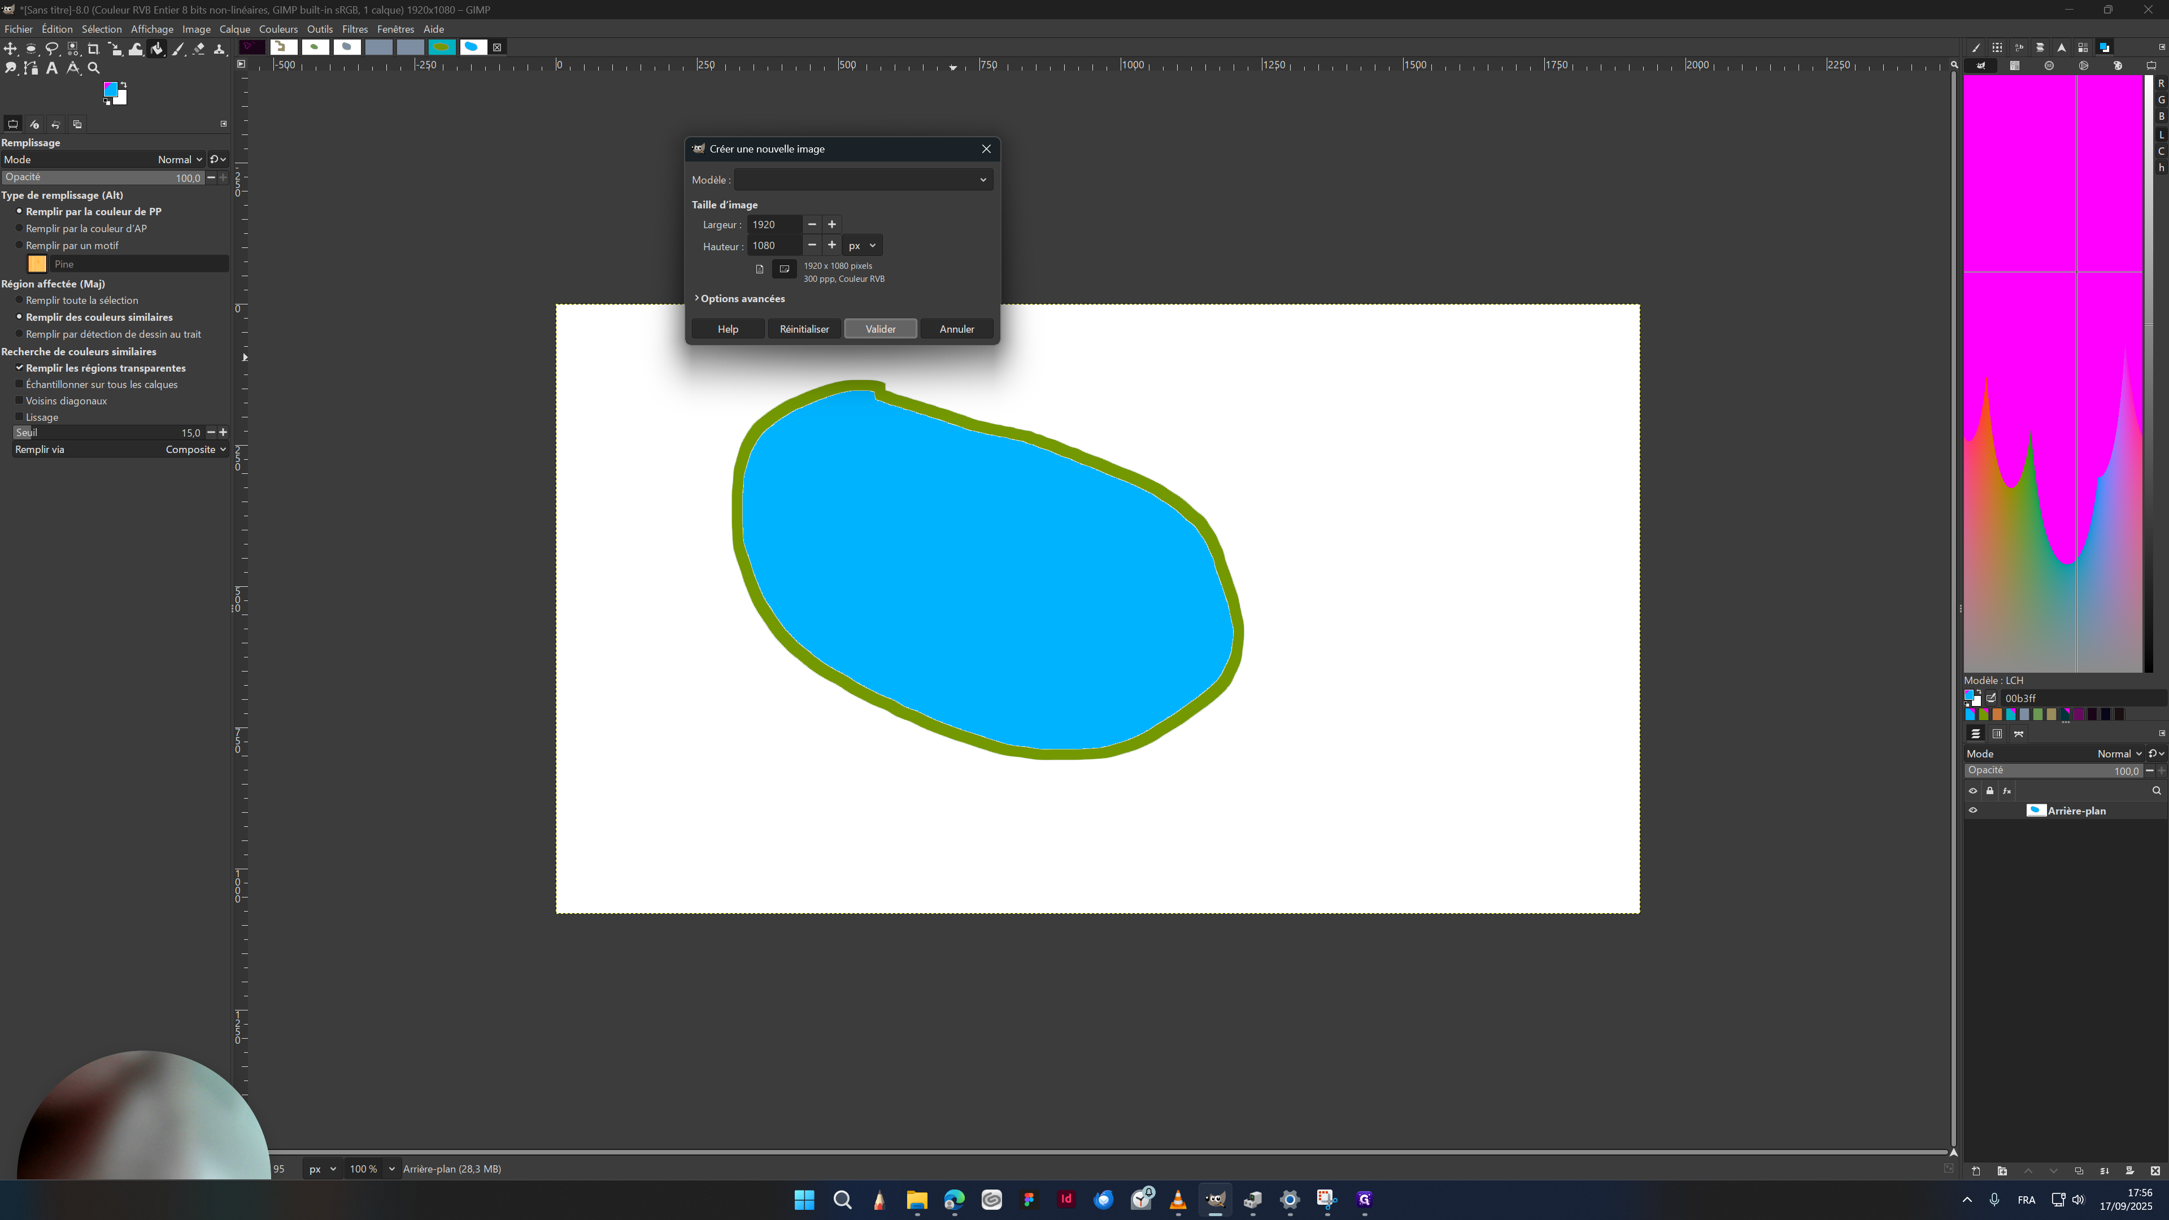Open the px unit dropdown
Screen dimensions: 2169x1220
861,245
